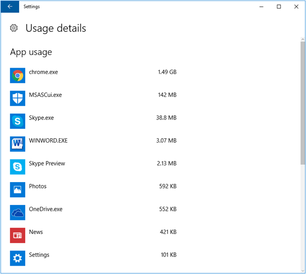Click the Skype Preview icon
Screen dimensions: 306x274
pyautogui.click(x=18, y=167)
